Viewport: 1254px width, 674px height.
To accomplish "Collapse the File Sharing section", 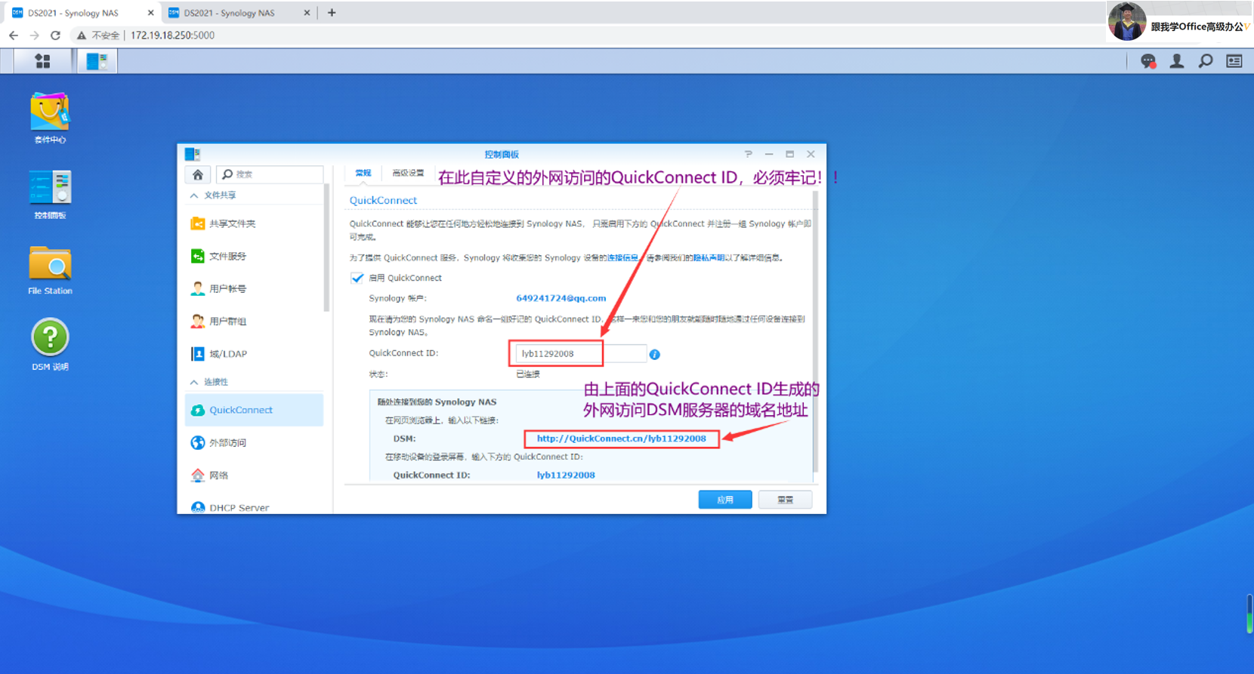I will point(195,195).
